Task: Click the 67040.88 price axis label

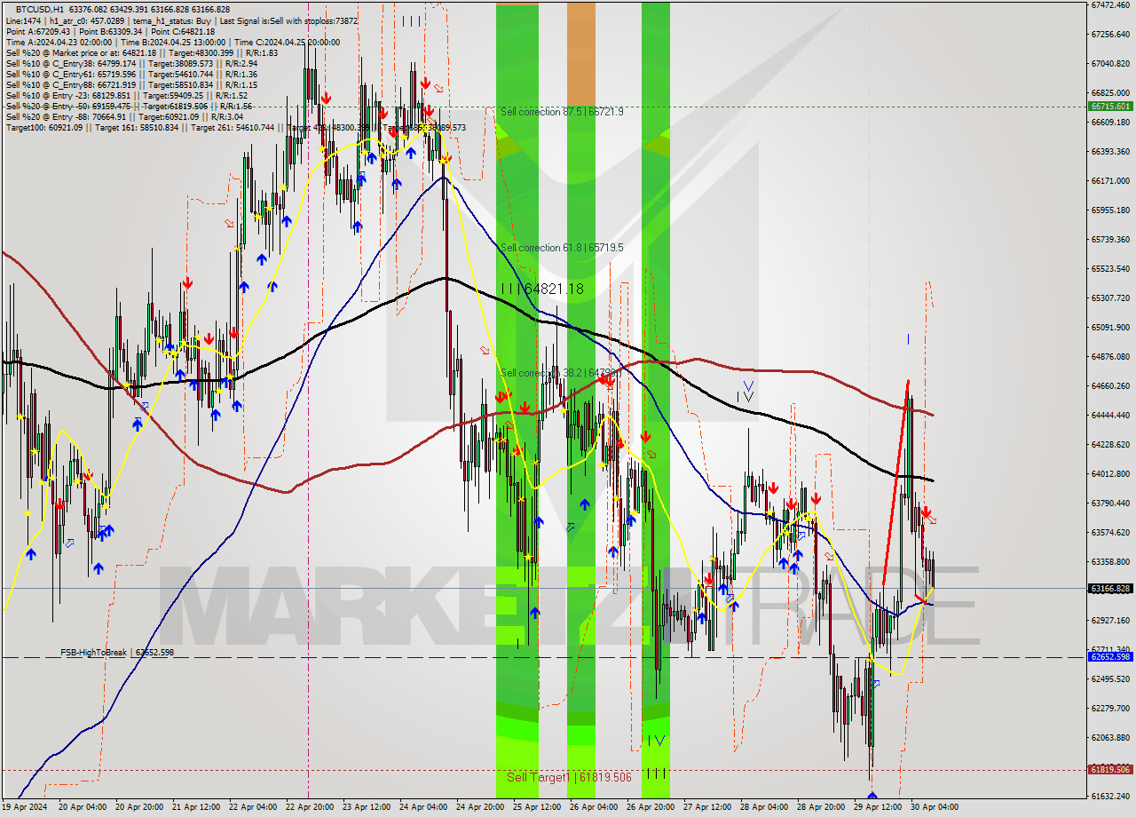Action: [1110, 63]
